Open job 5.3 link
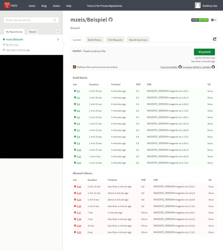This screenshot has width=223, height=251. tap(78, 104)
